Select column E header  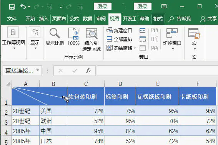tap(158, 84)
